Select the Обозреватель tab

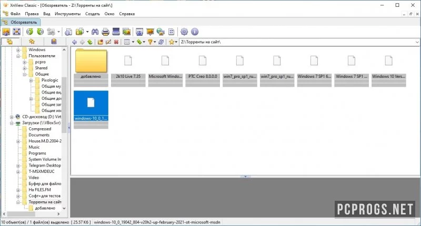coord(21,22)
